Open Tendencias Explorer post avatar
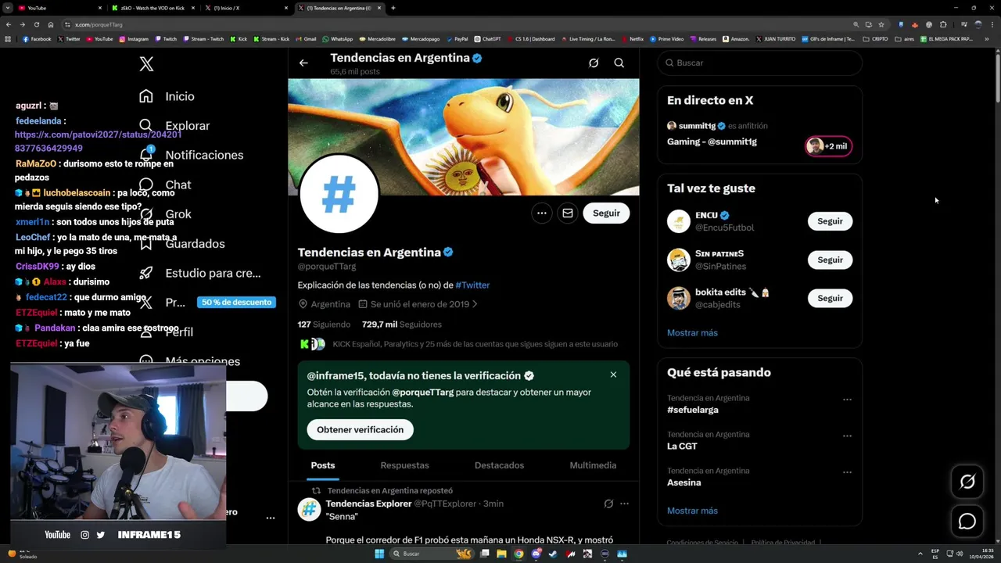1001x563 pixels. 309,509
